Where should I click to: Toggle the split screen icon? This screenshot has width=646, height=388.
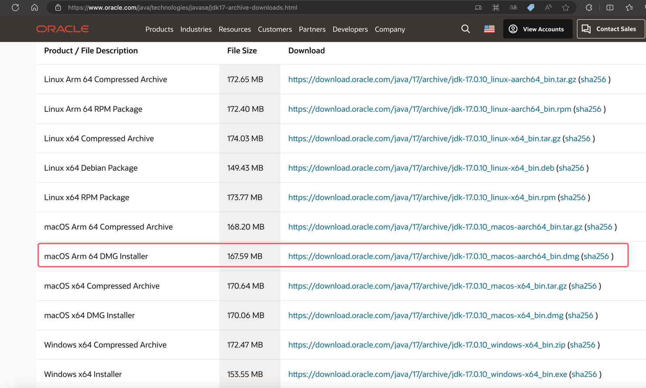click(610, 7)
